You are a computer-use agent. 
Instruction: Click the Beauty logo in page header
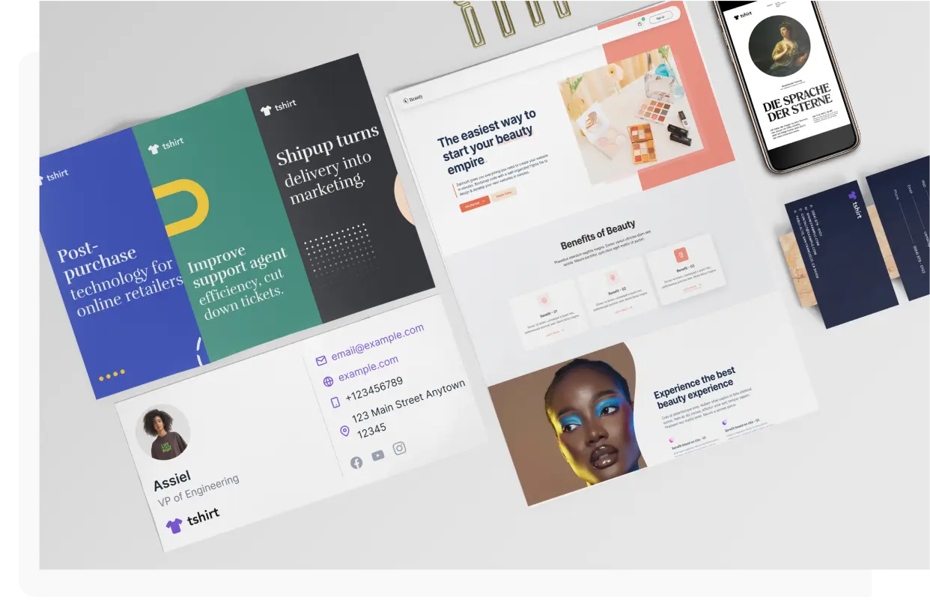413,98
